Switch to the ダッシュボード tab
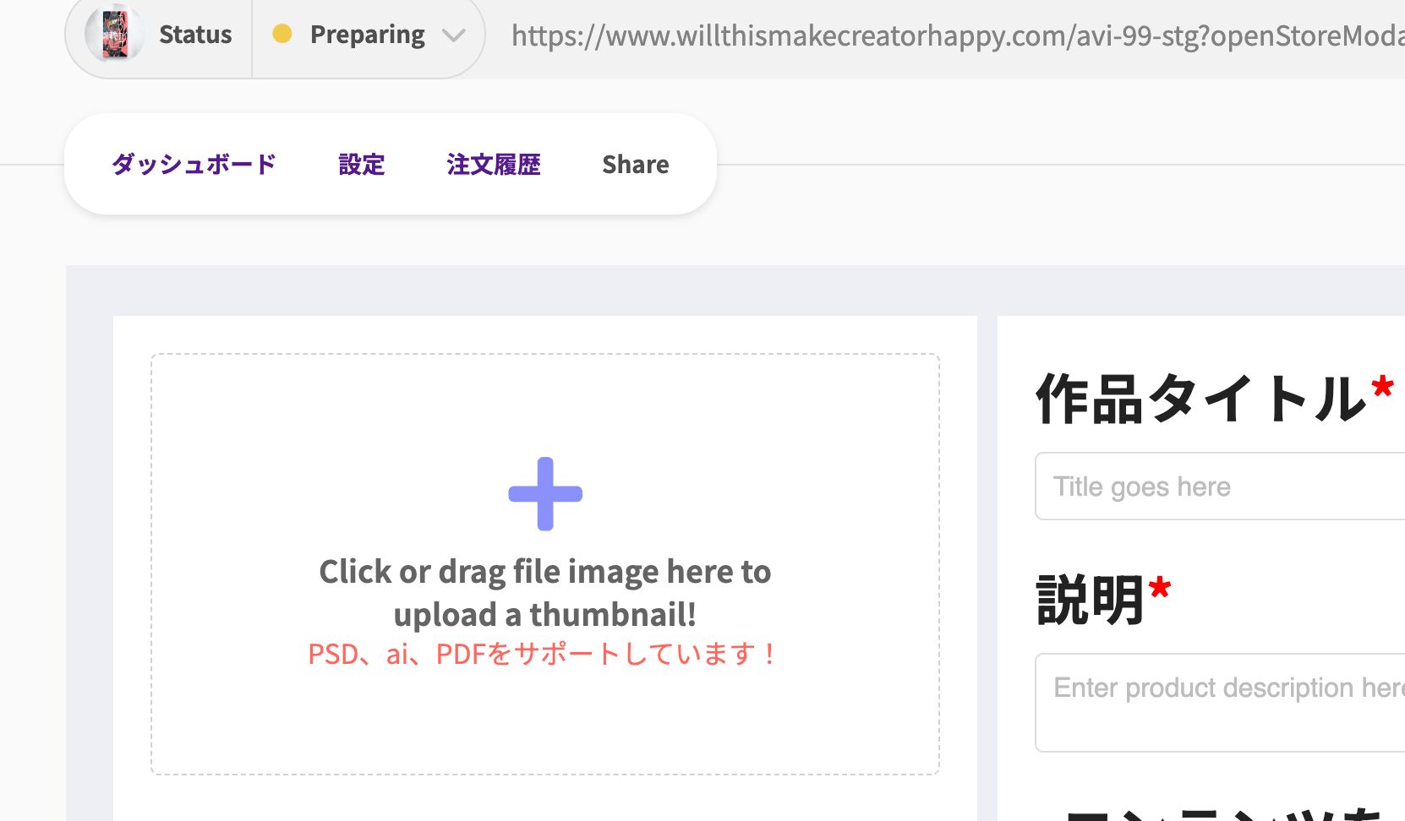The image size is (1405, 821). pyautogui.click(x=194, y=164)
